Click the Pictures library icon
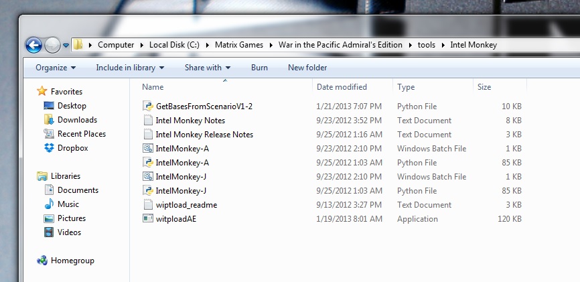Screen dimensions: 580x282 (x=49, y=218)
